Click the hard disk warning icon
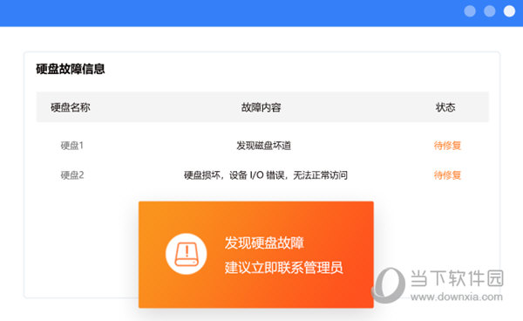This screenshot has width=523, height=321. click(187, 254)
